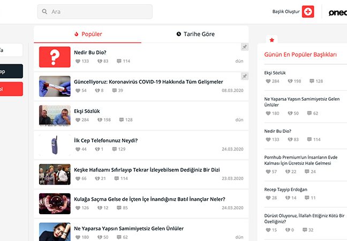This screenshot has height=241, width=347.
Task: Click broken heart icon with 198 in main list
Action: [100, 120]
